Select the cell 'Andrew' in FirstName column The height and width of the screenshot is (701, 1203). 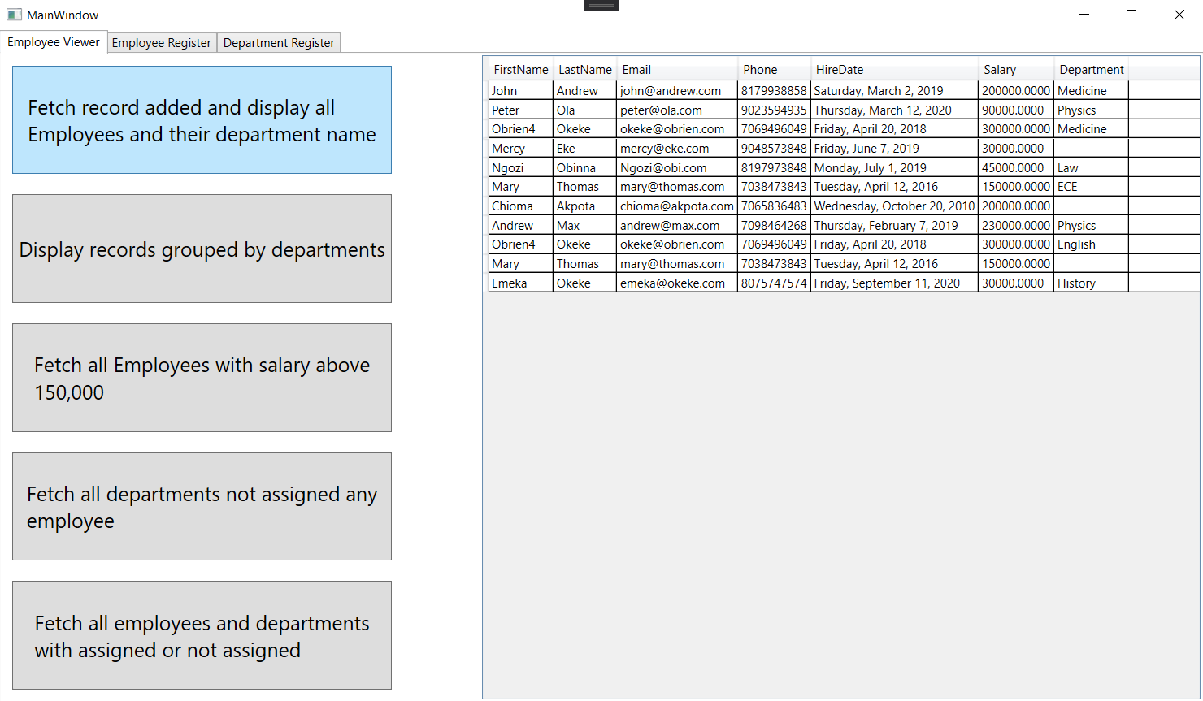point(520,226)
